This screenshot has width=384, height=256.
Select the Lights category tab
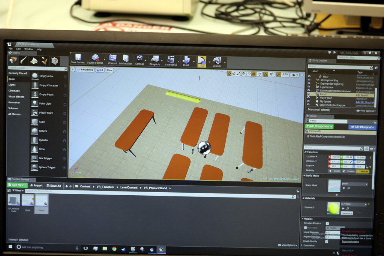12,85
